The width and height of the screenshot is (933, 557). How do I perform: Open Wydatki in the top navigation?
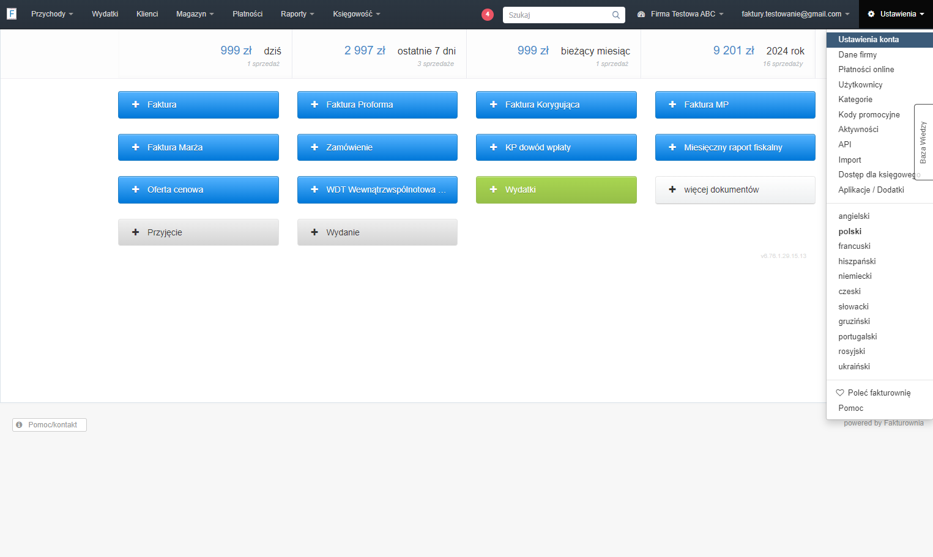(105, 14)
